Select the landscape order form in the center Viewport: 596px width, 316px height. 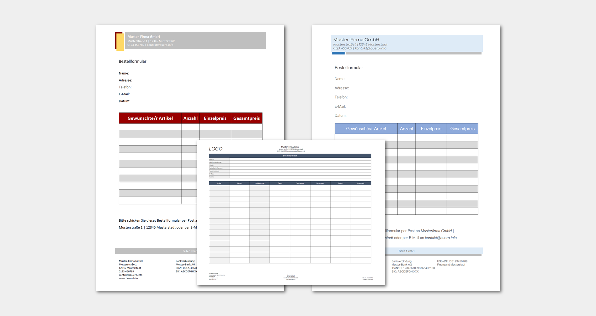[290, 213]
